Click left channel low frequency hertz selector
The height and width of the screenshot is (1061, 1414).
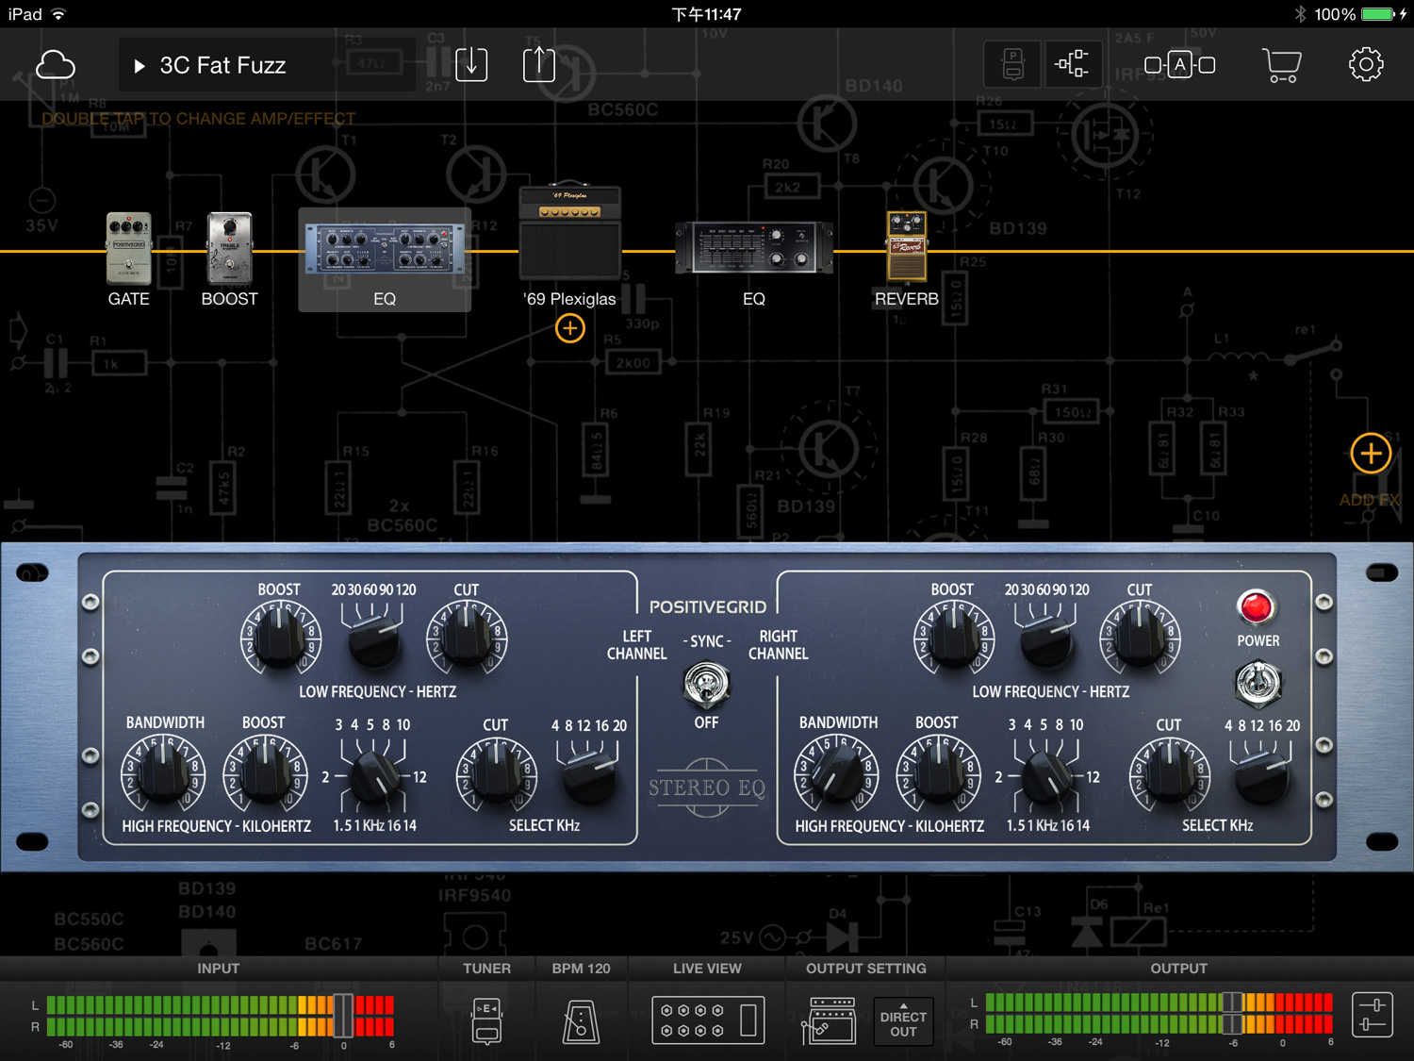pos(374,643)
